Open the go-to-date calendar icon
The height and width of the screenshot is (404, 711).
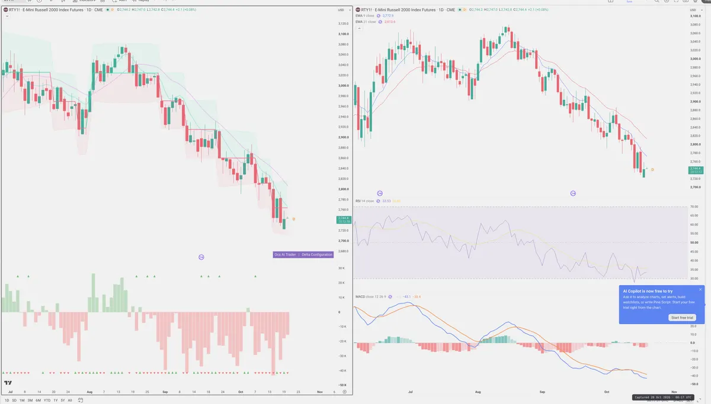point(81,400)
